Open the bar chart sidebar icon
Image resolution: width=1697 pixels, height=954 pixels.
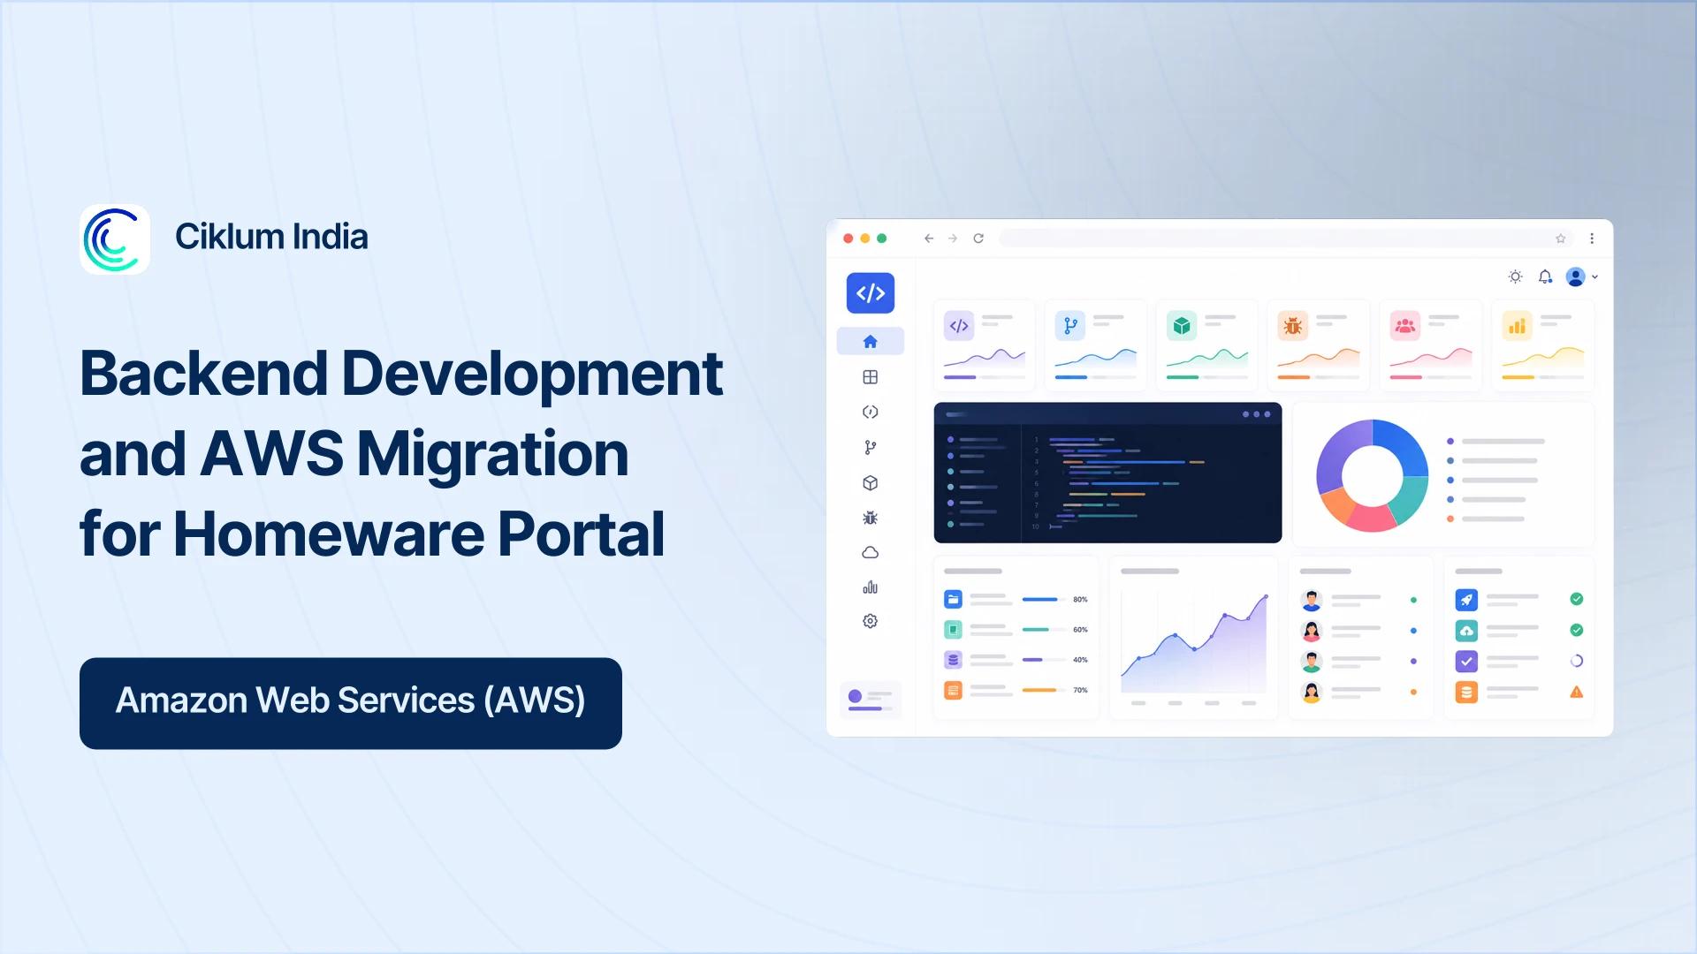[871, 587]
